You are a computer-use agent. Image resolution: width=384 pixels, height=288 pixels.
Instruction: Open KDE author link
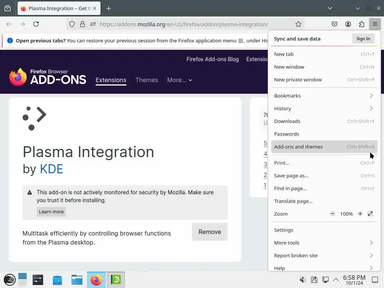click(x=51, y=169)
